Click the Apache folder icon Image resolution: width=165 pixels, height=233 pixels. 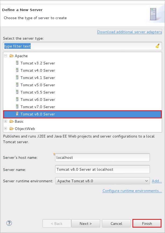tap(12, 56)
